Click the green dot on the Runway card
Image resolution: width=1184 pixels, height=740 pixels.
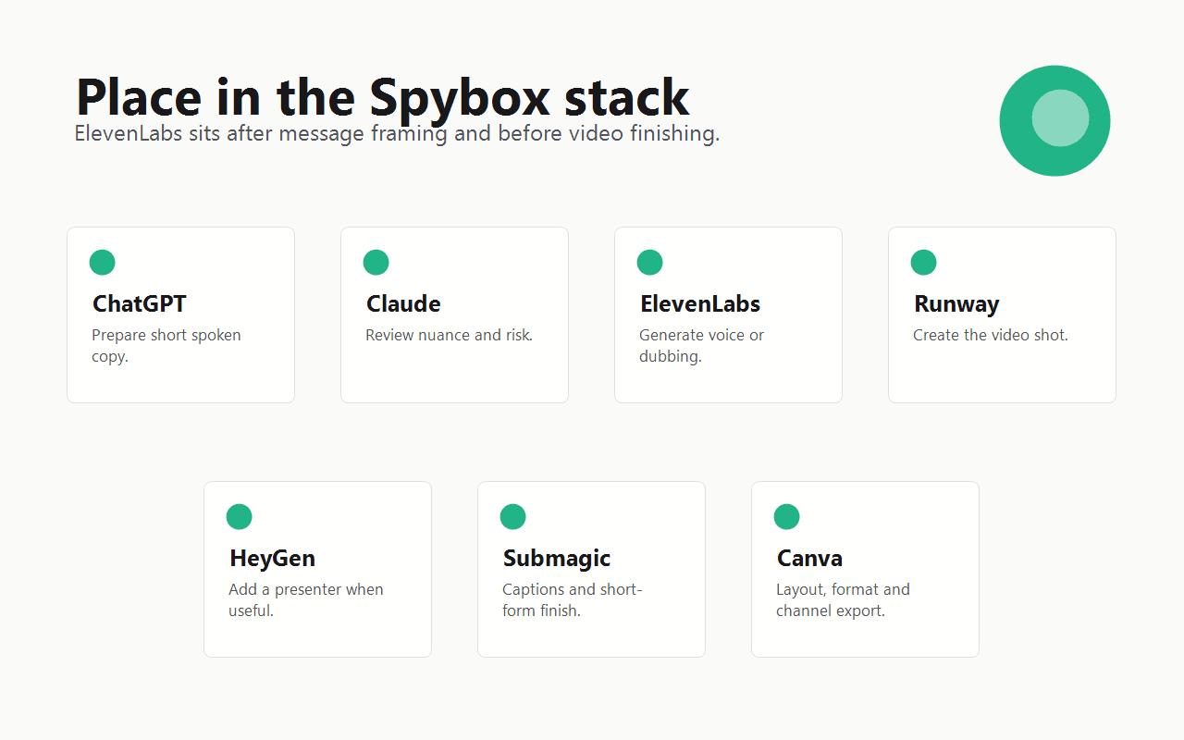tap(923, 262)
